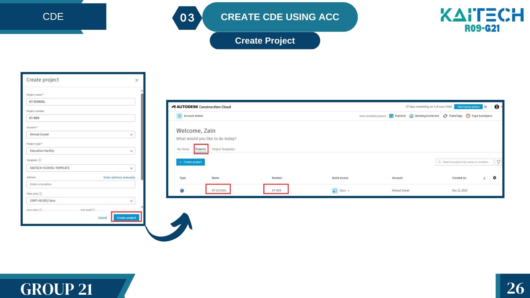
Task: Click the Template info icon
Action: 40,160
